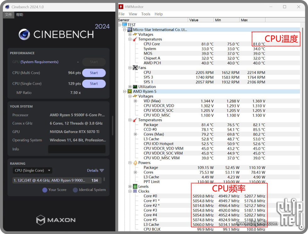The height and width of the screenshot is (234, 308).
Task: Open the 文件 menu in Cinebench
Action: point(8,15)
